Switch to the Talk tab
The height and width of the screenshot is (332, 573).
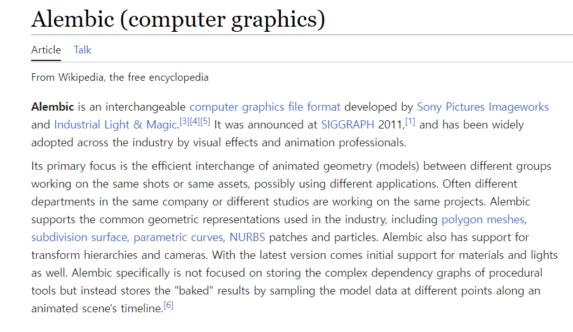pyautogui.click(x=83, y=50)
